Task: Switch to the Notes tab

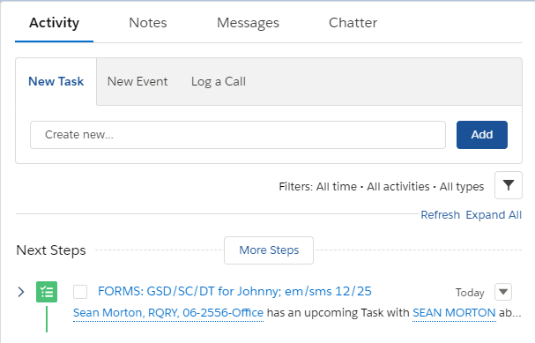Action: [148, 23]
